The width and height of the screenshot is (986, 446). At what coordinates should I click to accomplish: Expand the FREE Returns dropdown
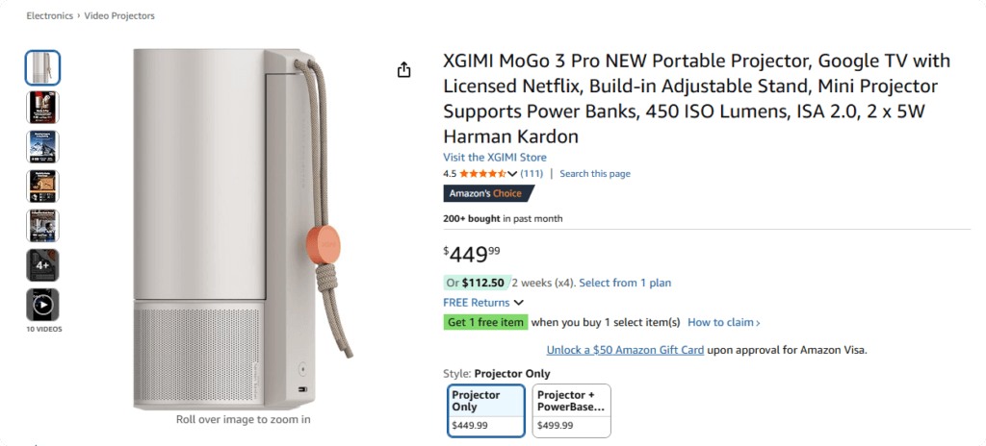tap(483, 303)
